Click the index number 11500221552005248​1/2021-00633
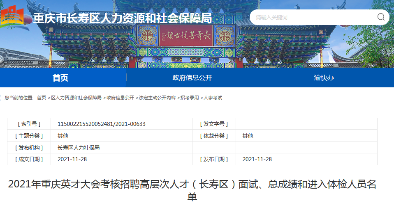 [x=101, y=124]
